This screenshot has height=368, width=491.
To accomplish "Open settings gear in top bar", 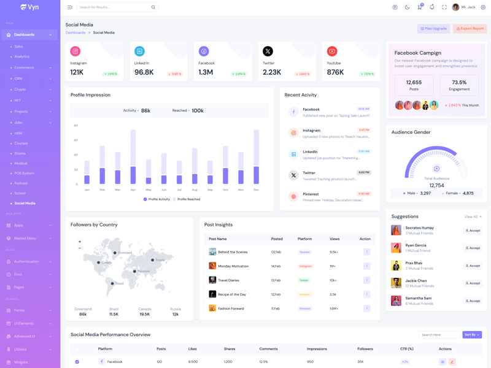I will (x=483, y=7).
